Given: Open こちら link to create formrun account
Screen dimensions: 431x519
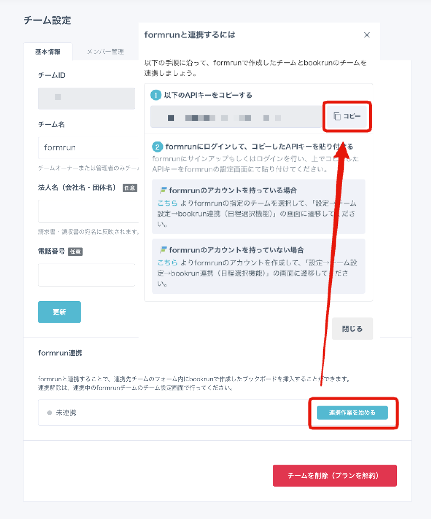Looking at the screenshot, I should pos(167,263).
